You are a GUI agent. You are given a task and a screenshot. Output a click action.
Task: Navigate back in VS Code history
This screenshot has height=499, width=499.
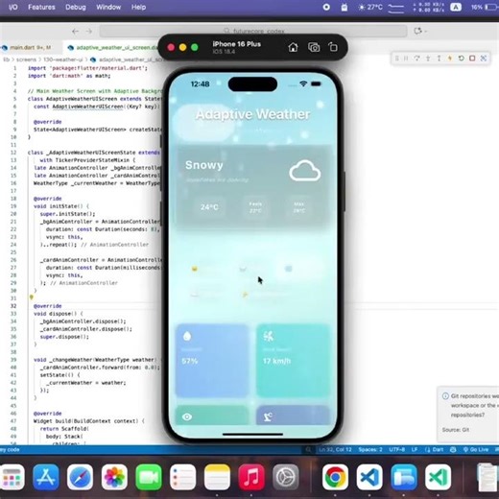tap(75, 32)
